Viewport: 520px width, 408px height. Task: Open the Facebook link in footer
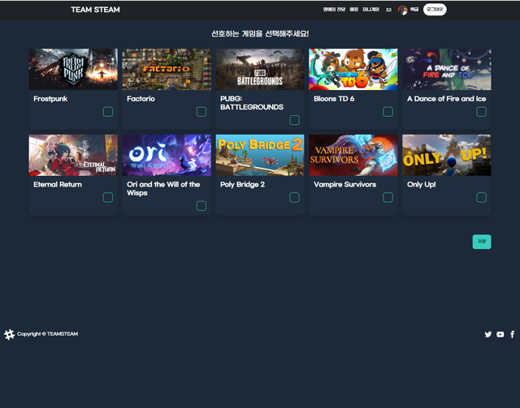click(513, 334)
